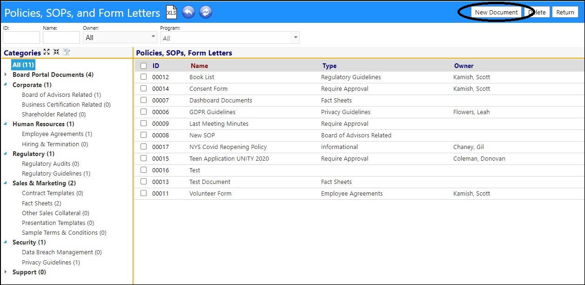This screenshot has width=585, height=285.
Task: Click the Return button
Action: point(565,12)
